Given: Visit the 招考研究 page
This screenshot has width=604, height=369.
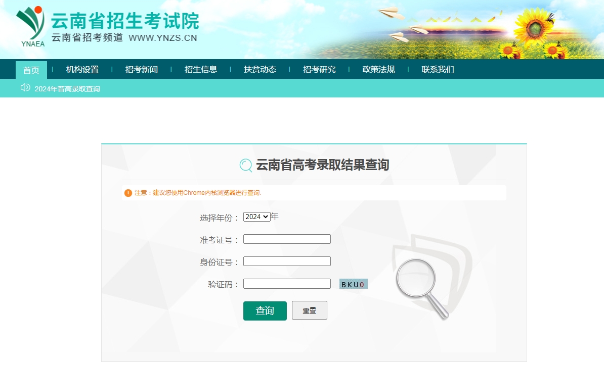Looking at the screenshot, I should tap(319, 70).
